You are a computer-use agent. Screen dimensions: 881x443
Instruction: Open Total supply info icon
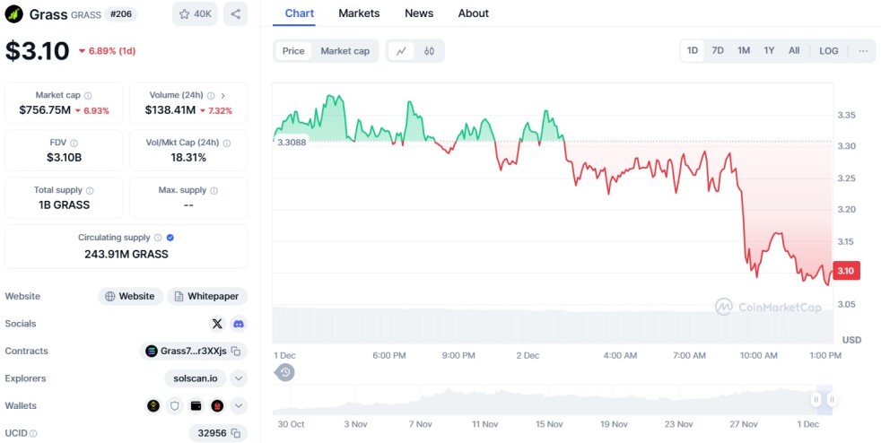(90, 191)
